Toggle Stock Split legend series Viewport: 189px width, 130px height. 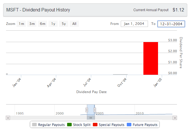(79, 125)
